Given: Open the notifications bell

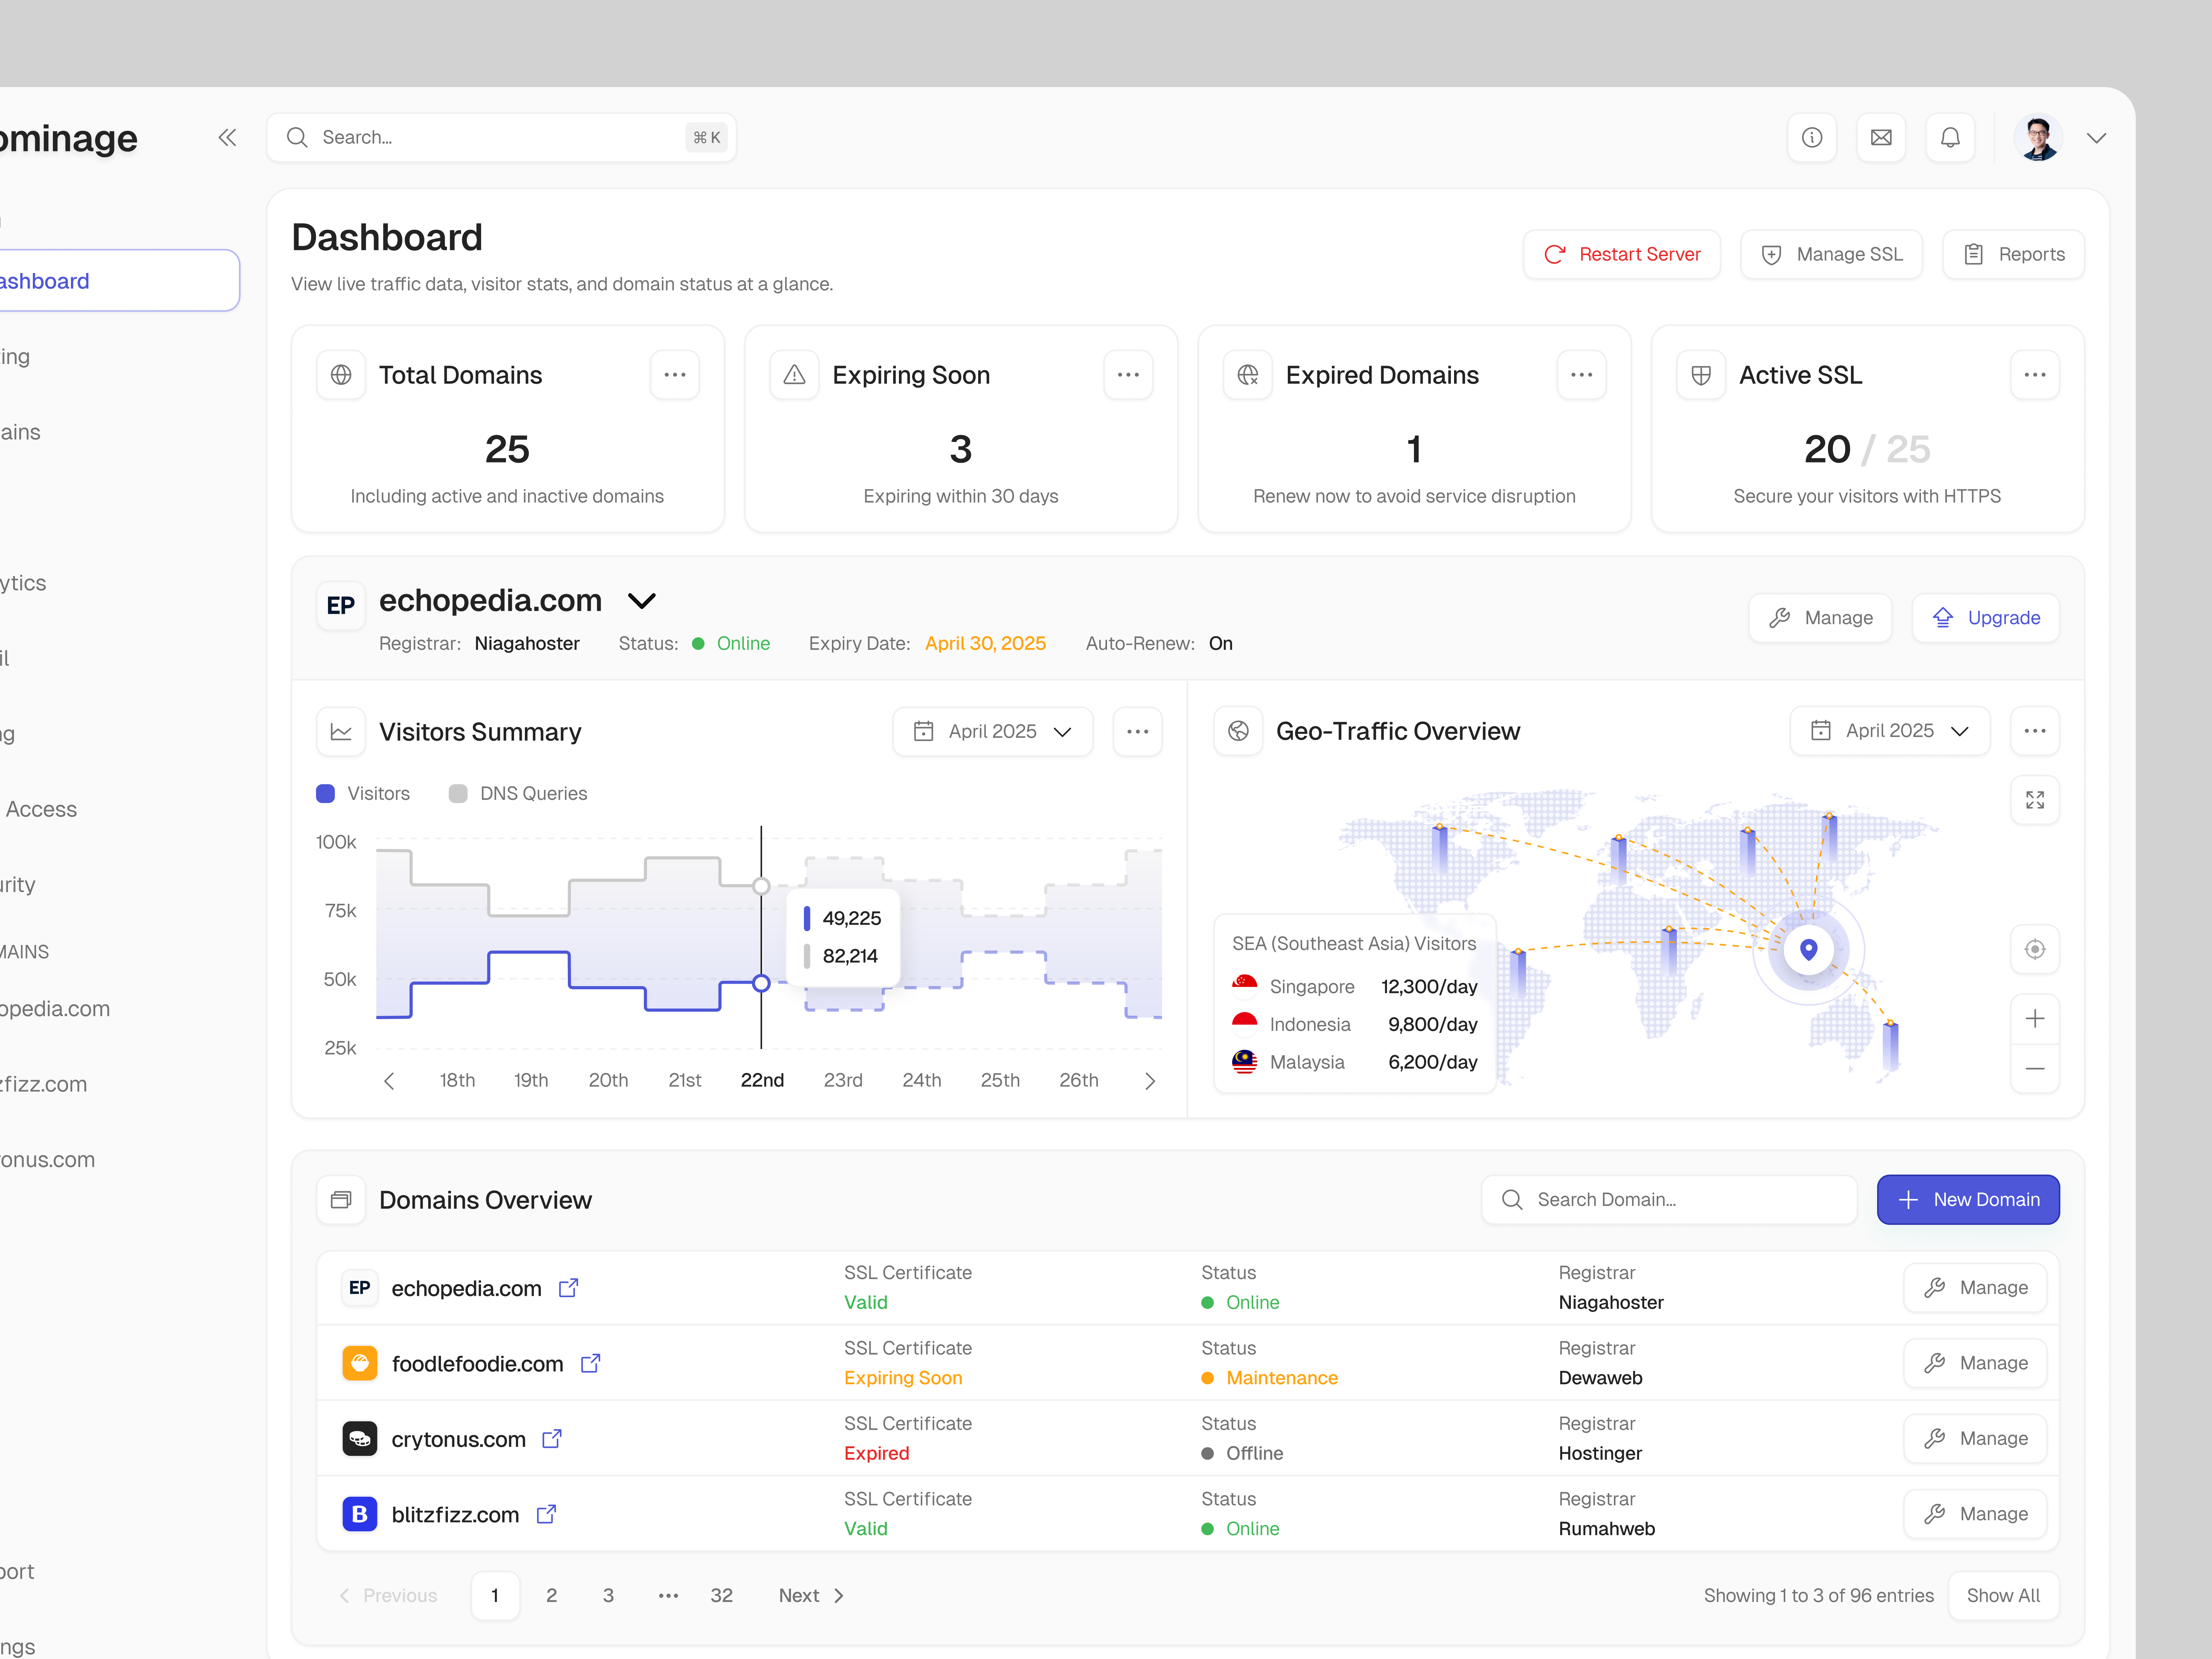Looking at the screenshot, I should (1950, 138).
